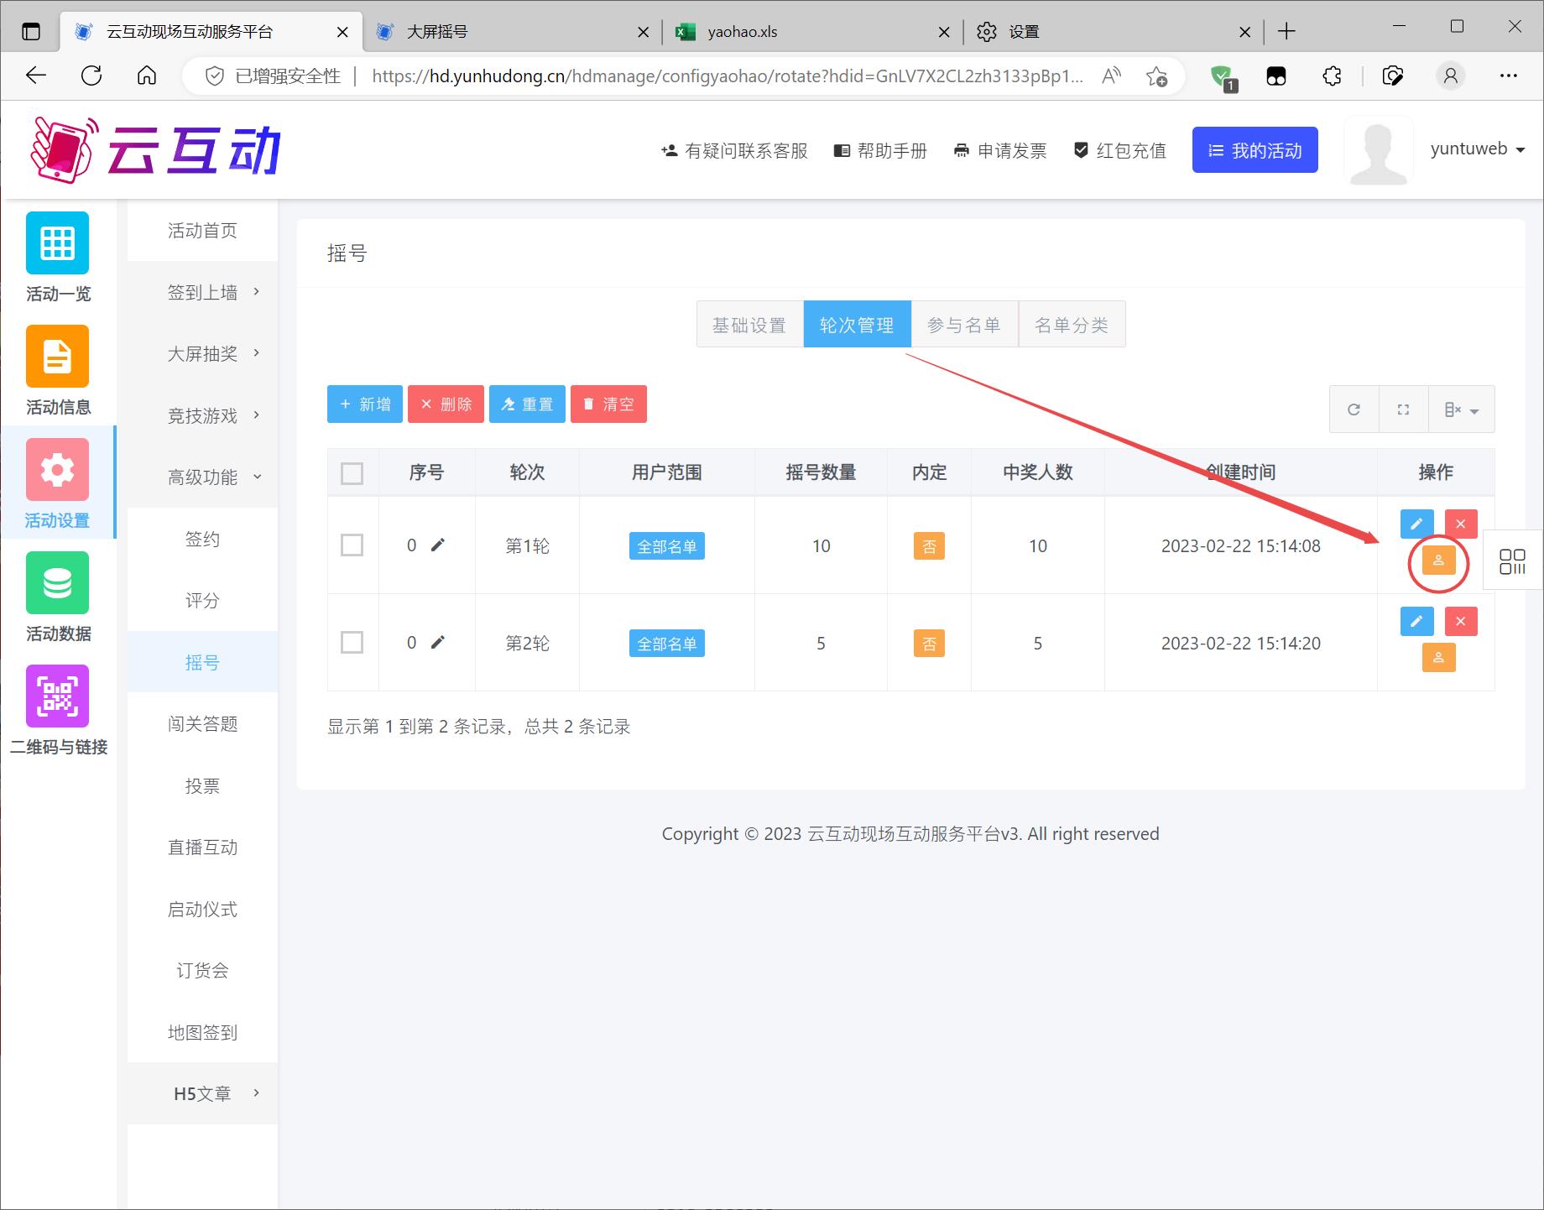Click the 清空 button
This screenshot has width=1544, height=1210.
coord(608,404)
